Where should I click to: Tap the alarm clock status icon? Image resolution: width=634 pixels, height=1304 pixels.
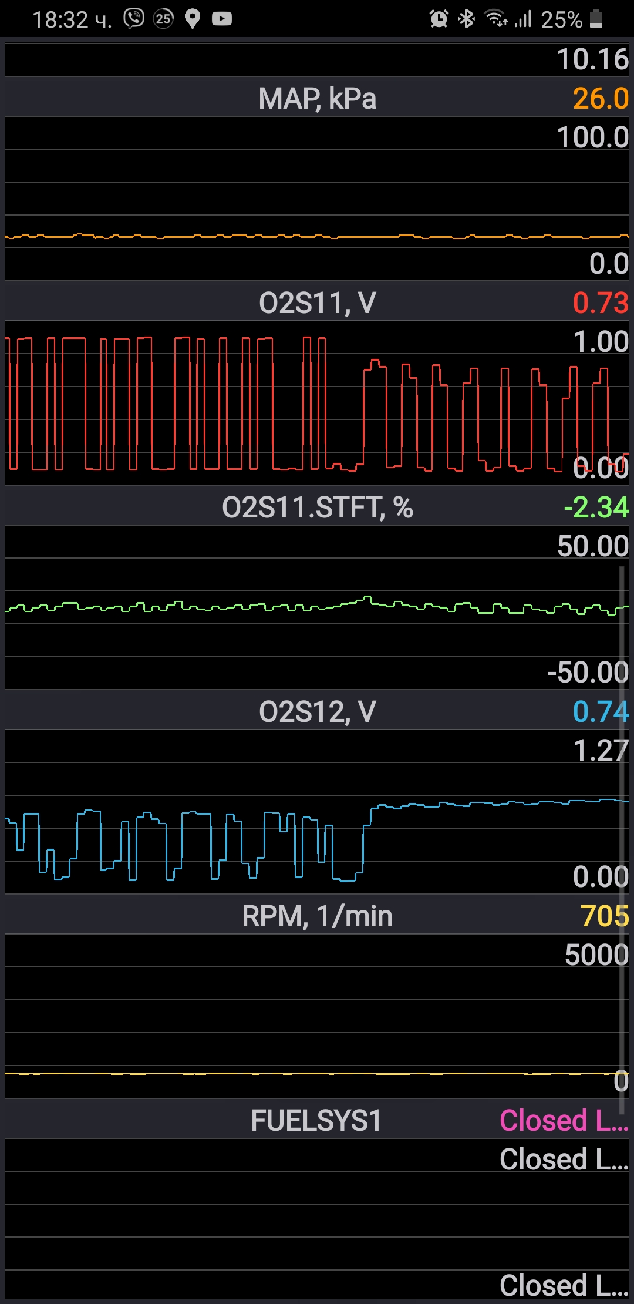[439, 19]
